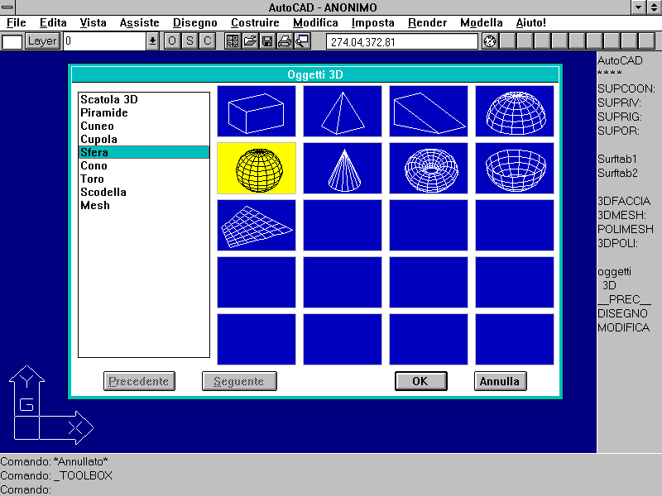The image size is (662, 496).
Task: Select the highlighted yellow sphere thumbnail
Action: [x=257, y=169]
